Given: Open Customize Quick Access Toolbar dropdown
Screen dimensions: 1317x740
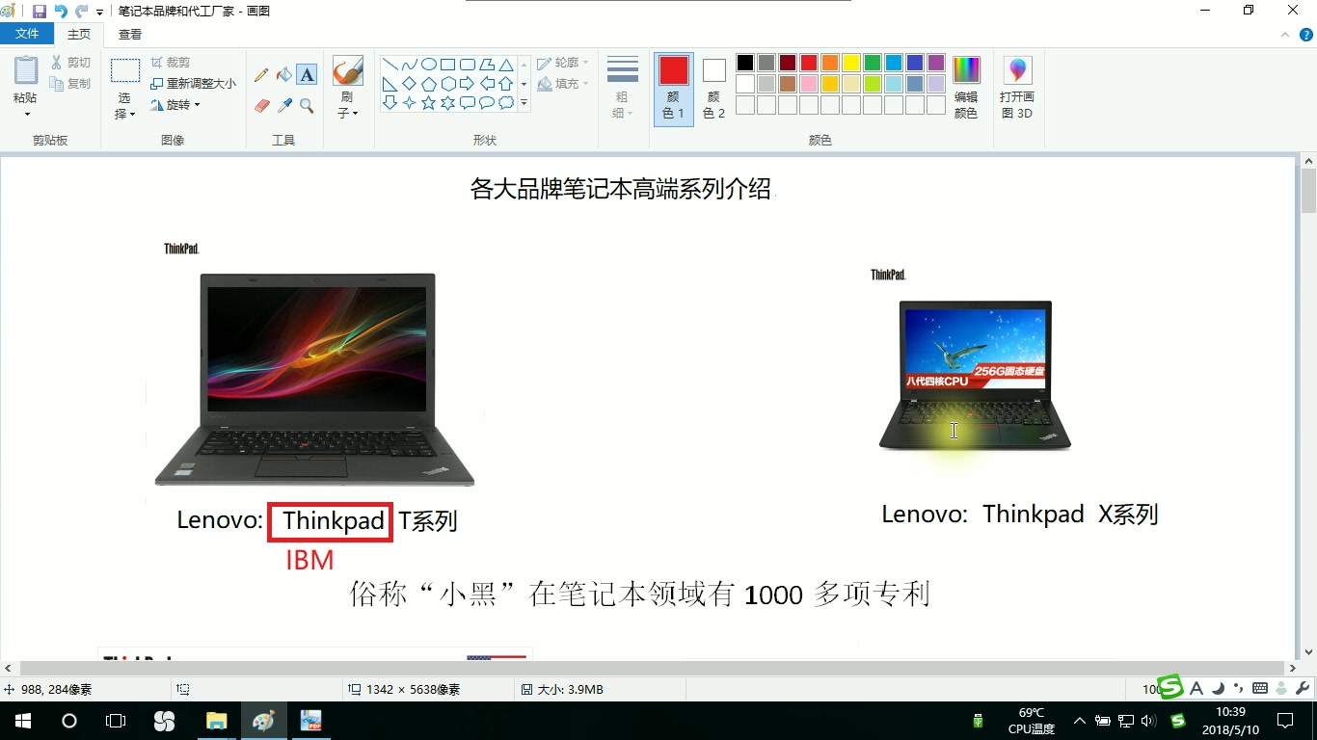Looking at the screenshot, I should (99, 12).
